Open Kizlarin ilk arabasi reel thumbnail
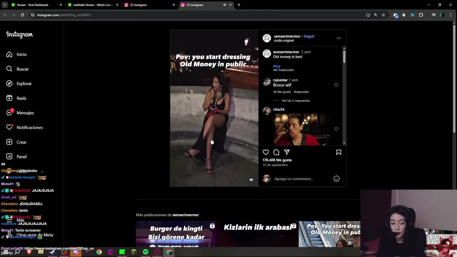Screen dimensions: 457x257 (258, 234)
